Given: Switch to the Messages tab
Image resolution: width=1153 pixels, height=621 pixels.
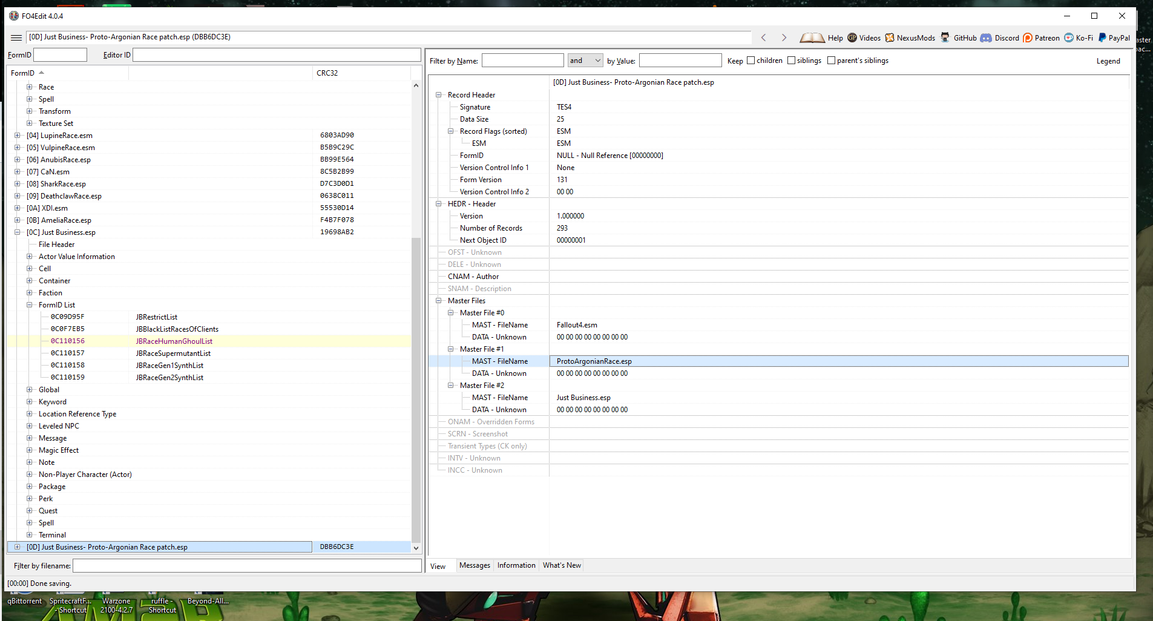Looking at the screenshot, I should pyautogui.click(x=475, y=565).
